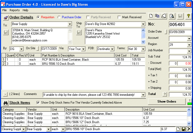Click the X delete icon in stock item row

pyautogui.click(x=189, y=129)
